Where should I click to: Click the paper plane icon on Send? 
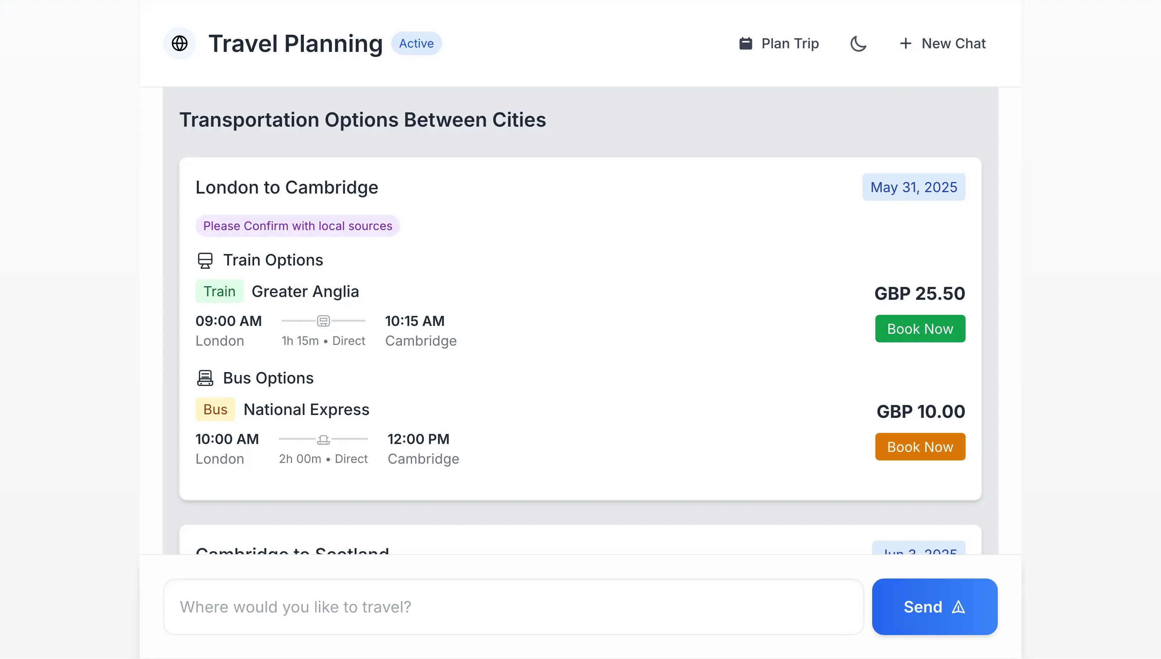958,607
